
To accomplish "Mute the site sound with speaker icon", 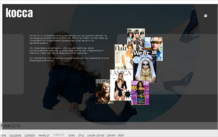I will click(205, 16).
